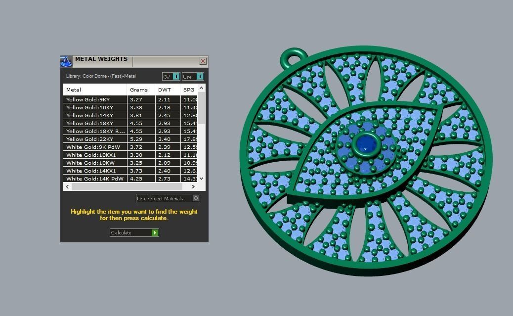Image resolution: width=513 pixels, height=316 pixels.
Task: Click the vertical scrollbar thumb
Action: click(x=202, y=108)
